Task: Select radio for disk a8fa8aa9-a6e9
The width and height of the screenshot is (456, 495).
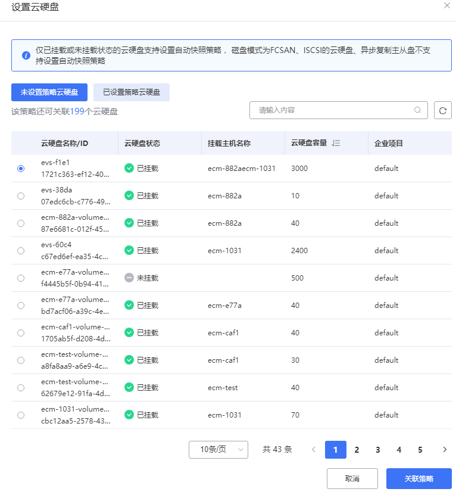Action: pos(21,360)
